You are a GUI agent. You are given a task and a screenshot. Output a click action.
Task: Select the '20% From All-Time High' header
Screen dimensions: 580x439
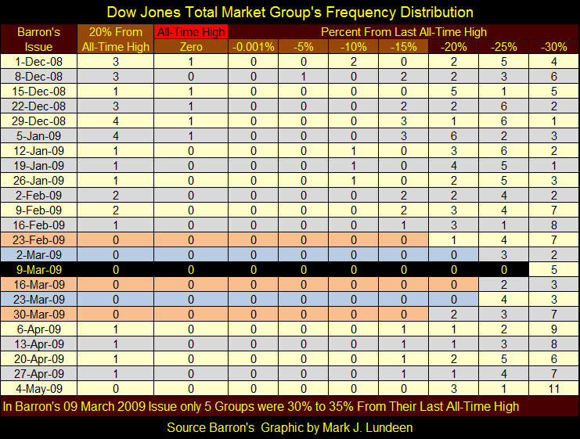coord(115,39)
